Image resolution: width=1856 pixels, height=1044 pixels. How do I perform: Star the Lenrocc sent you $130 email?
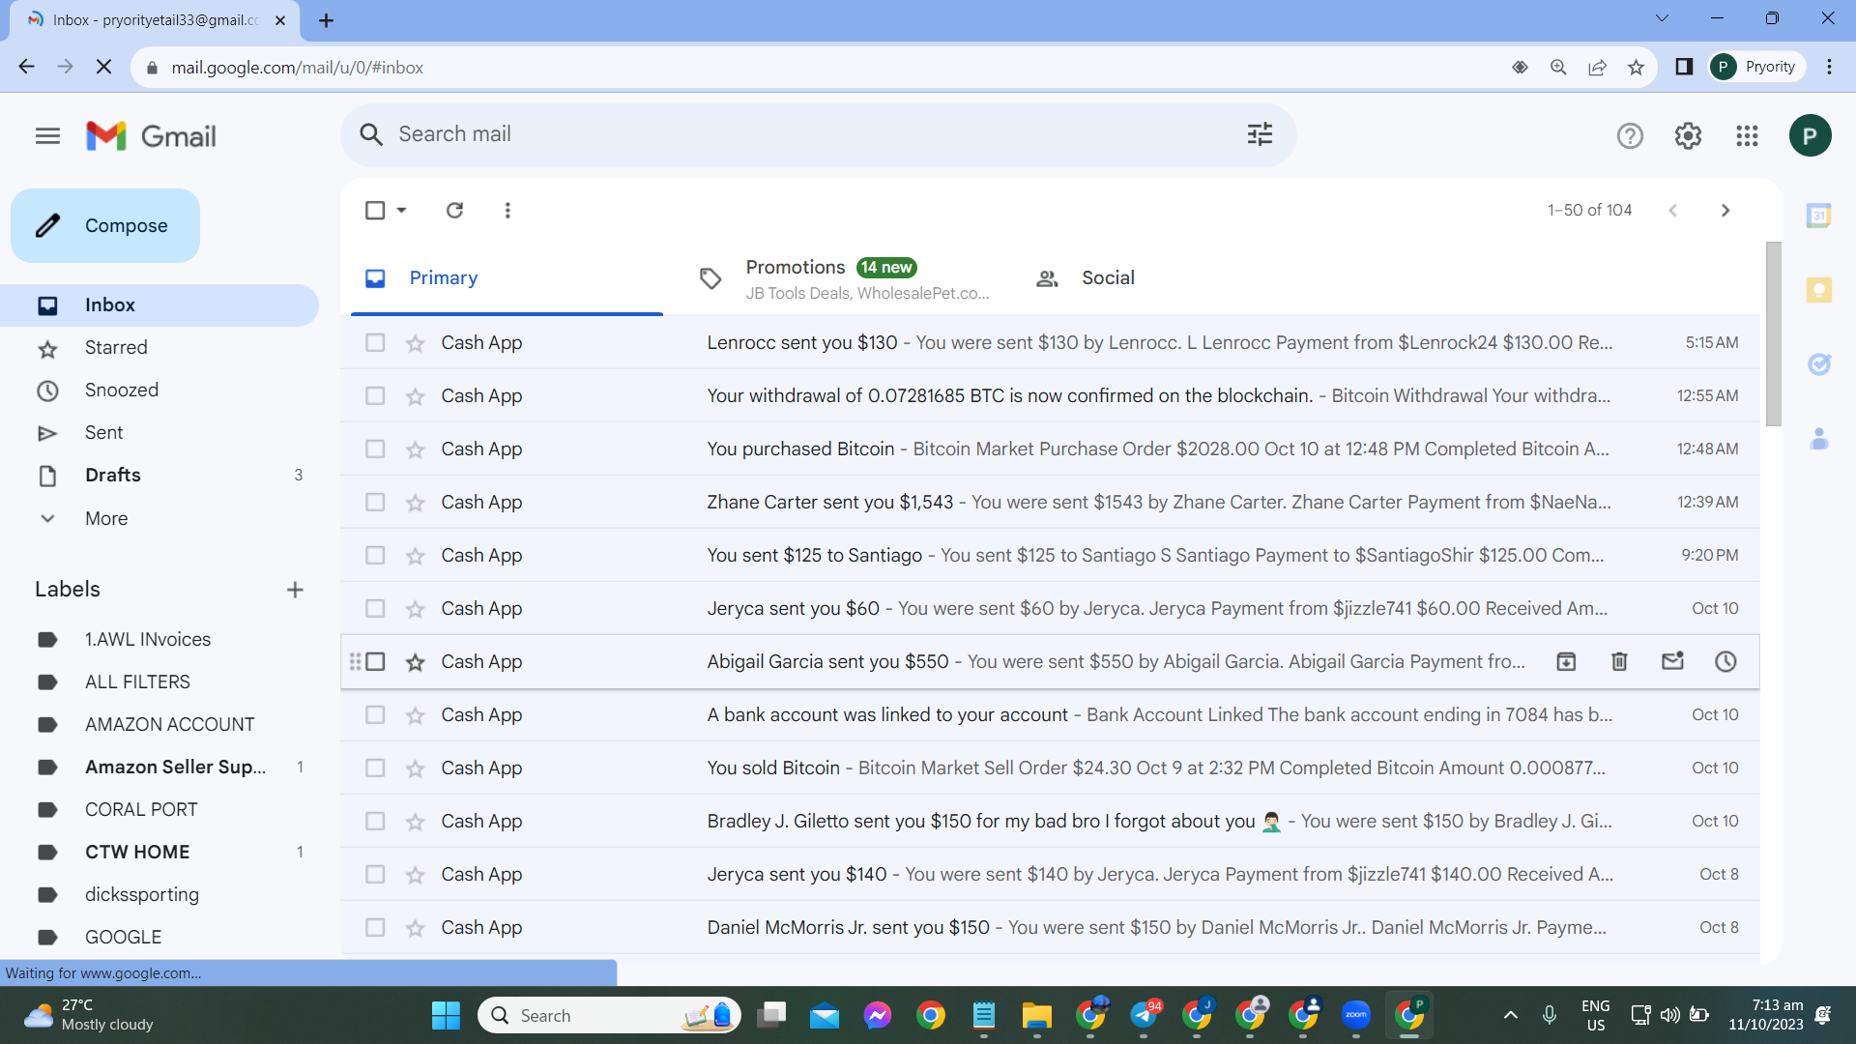coord(415,343)
